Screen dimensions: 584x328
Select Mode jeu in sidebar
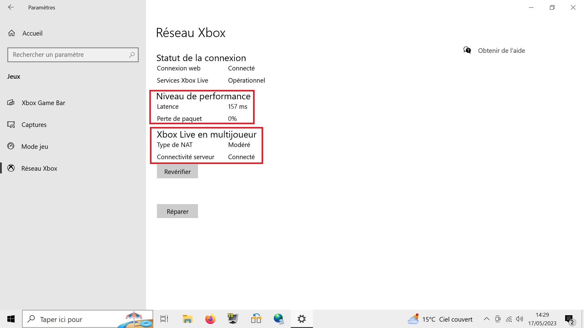(34, 146)
